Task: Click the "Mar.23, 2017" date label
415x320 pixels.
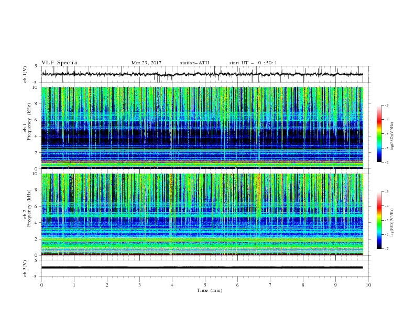Action: coord(146,63)
